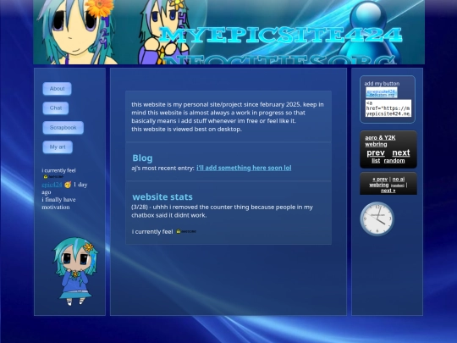Go to the Scrapbook page
Screen dimensions: 457x343
(x=63, y=128)
